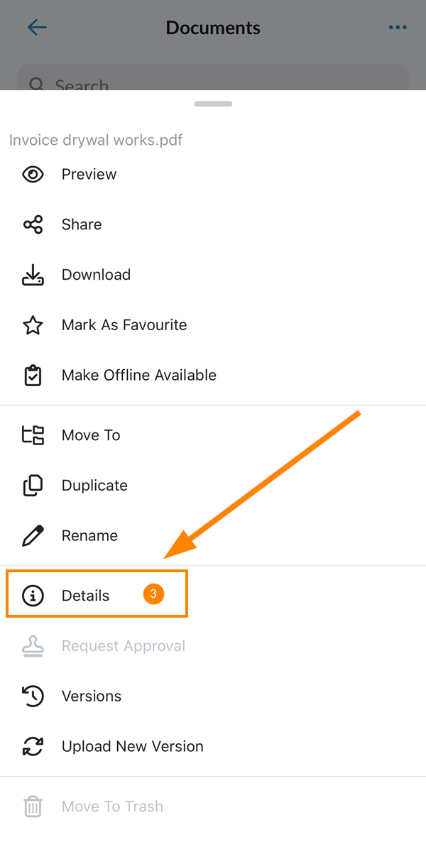The height and width of the screenshot is (847, 426).
Task: Tap the Upload New Version sync icon
Action: tap(33, 746)
